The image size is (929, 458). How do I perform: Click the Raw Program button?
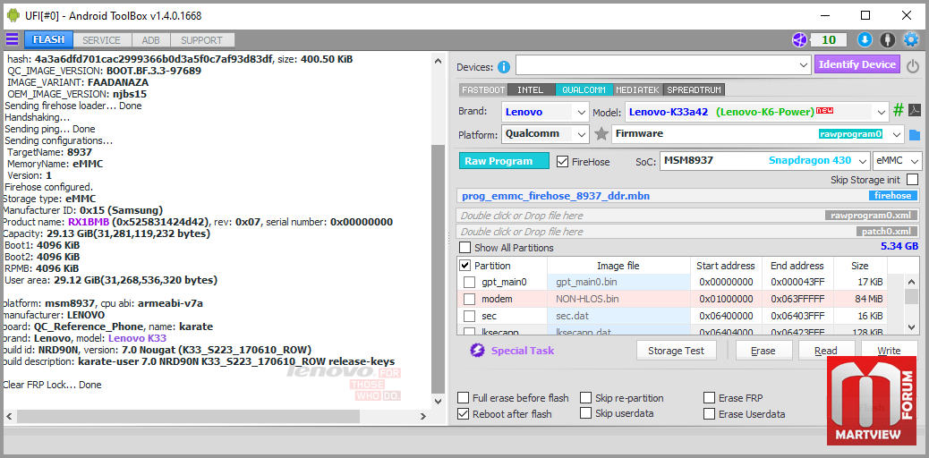pos(504,161)
